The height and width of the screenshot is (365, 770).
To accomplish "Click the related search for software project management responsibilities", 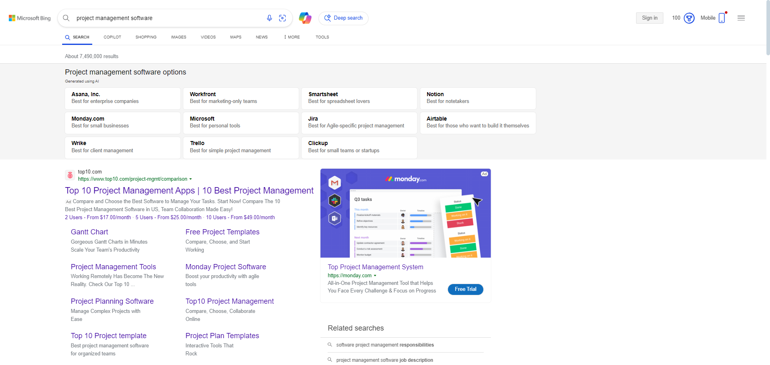I will [385, 345].
